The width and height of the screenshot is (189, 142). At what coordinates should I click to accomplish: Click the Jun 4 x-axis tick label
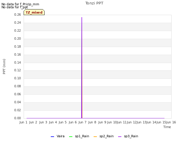[53, 122]
